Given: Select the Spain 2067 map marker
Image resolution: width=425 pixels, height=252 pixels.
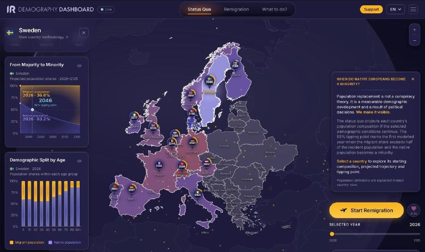Looking at the screenshot, I should pos(131,189).
